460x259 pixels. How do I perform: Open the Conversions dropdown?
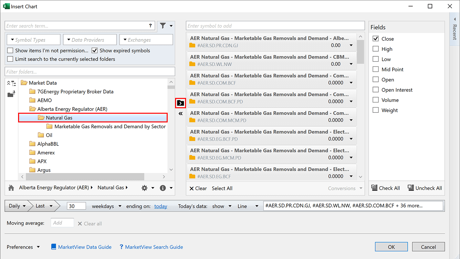click(345, 188)
